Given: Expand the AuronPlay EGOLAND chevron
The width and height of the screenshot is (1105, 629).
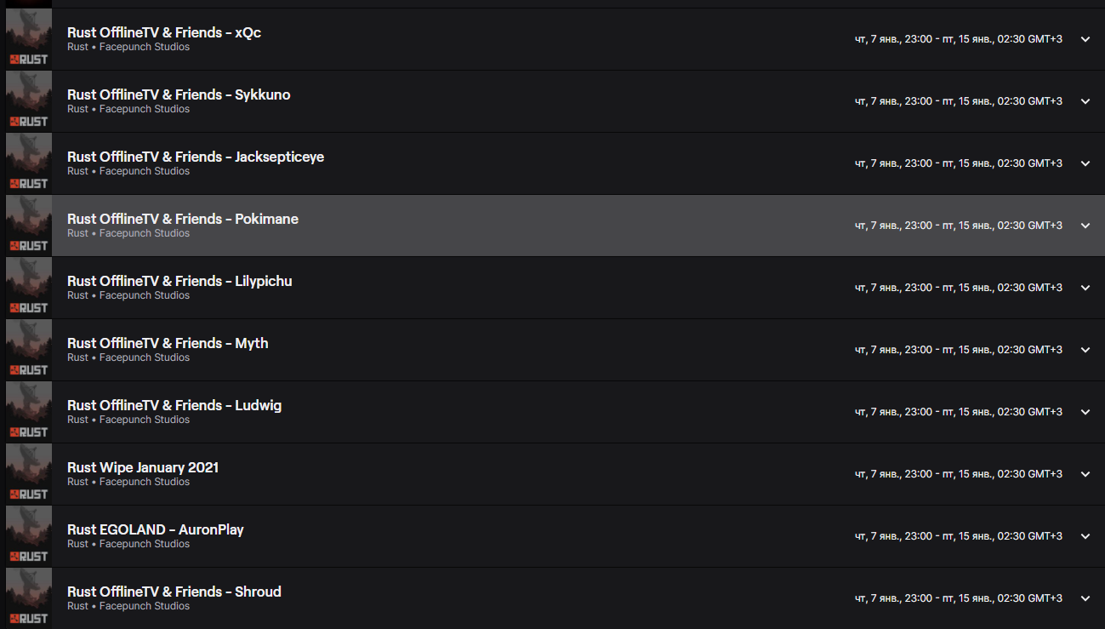Looking at the screenshot, I should [x=1085, y=536].
